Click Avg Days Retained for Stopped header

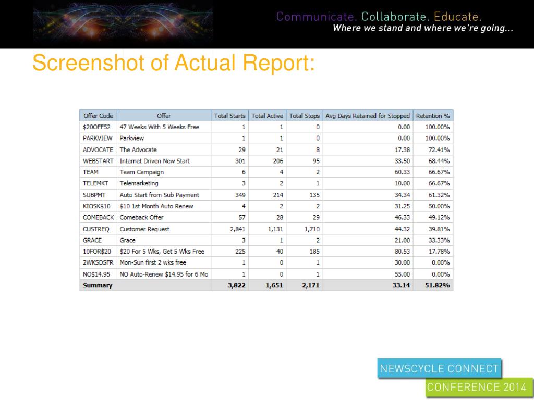[x=368, y=116]
